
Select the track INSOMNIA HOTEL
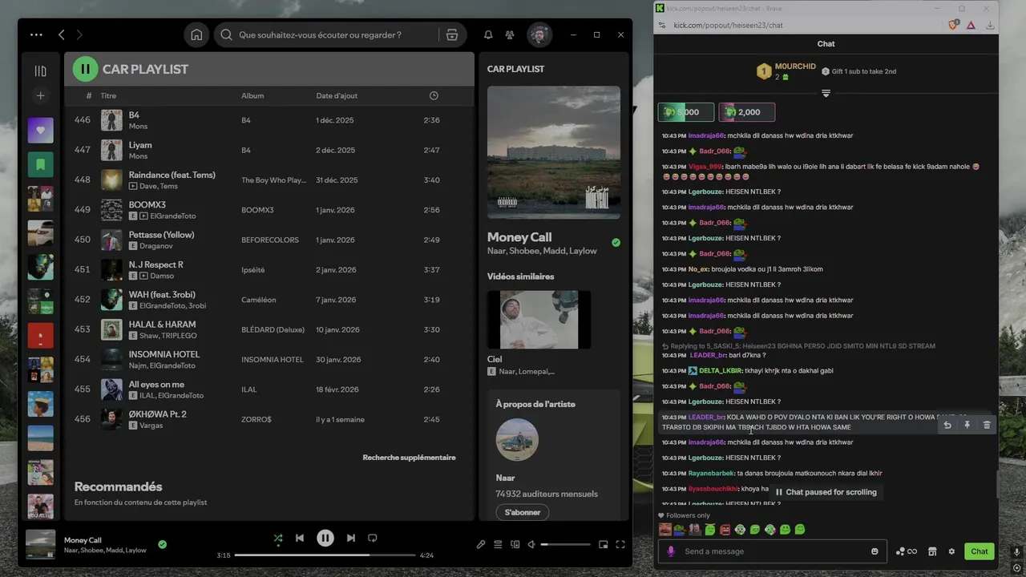(269, 359)
